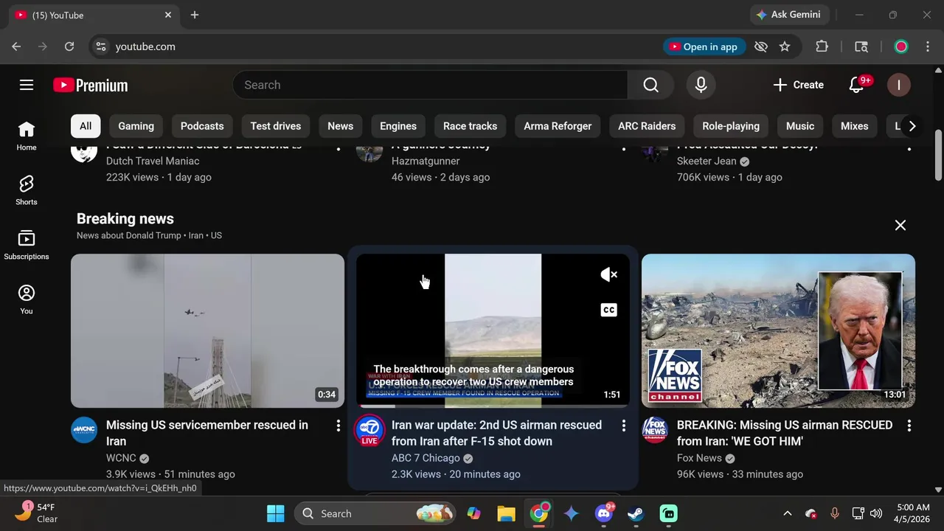Go to Home in sidebar

coord(27,136)
